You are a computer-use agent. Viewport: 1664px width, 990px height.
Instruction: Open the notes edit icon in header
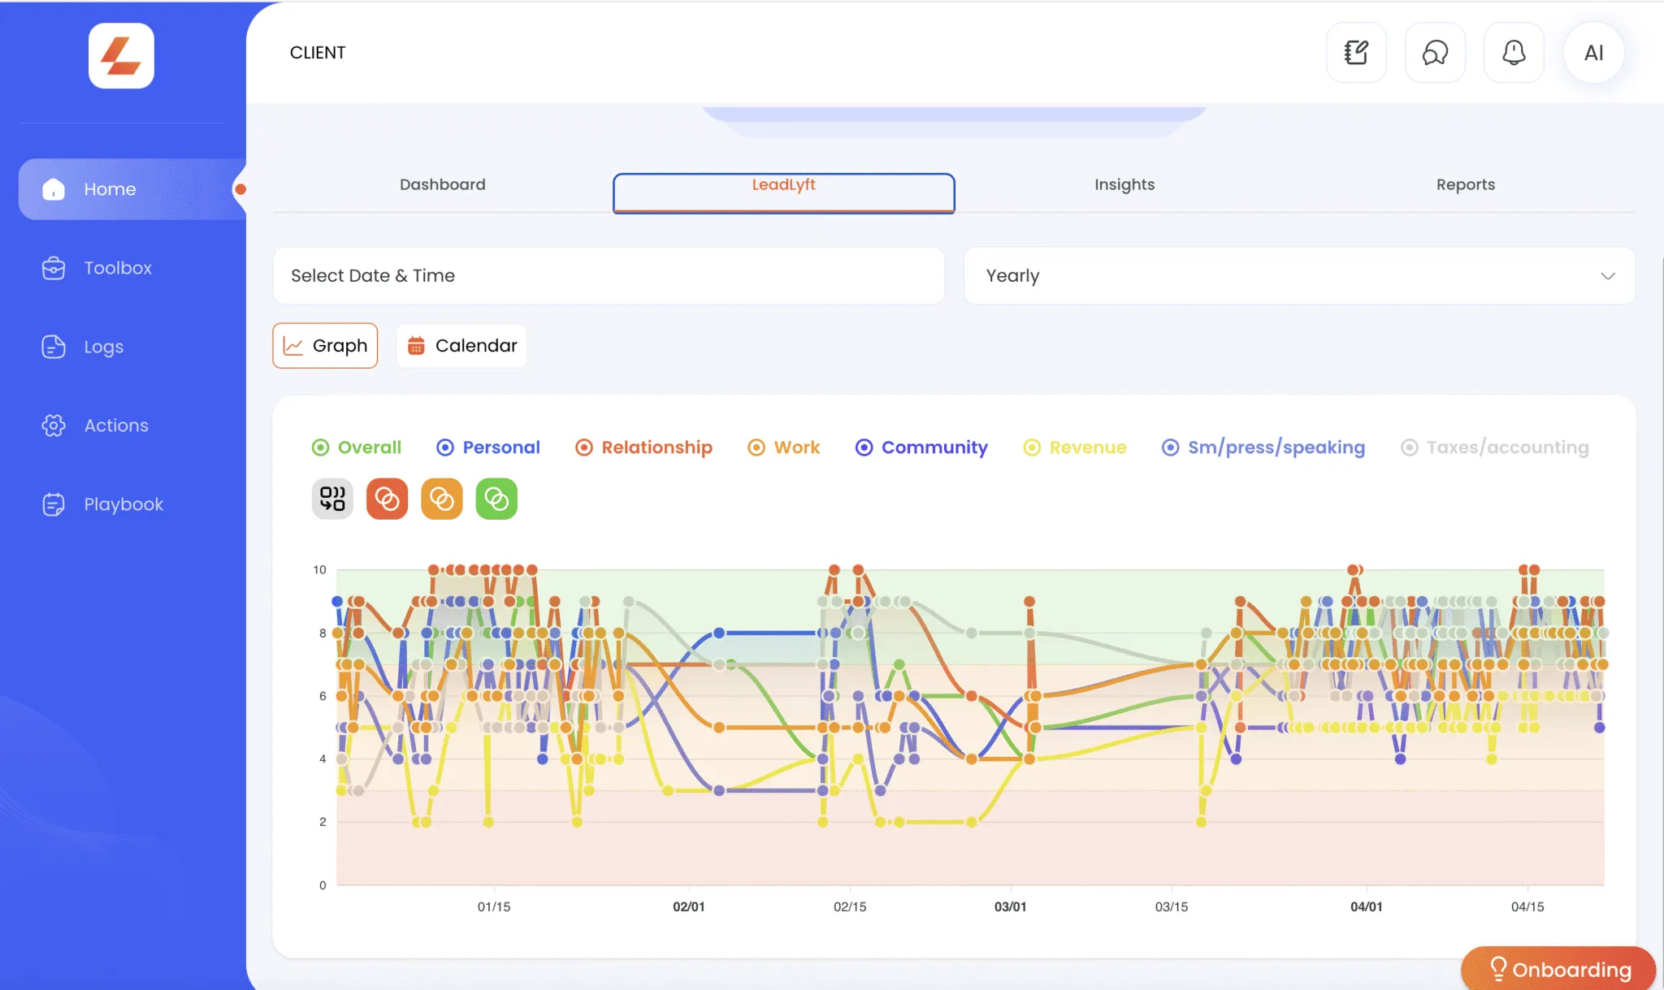pos(1356,53)
